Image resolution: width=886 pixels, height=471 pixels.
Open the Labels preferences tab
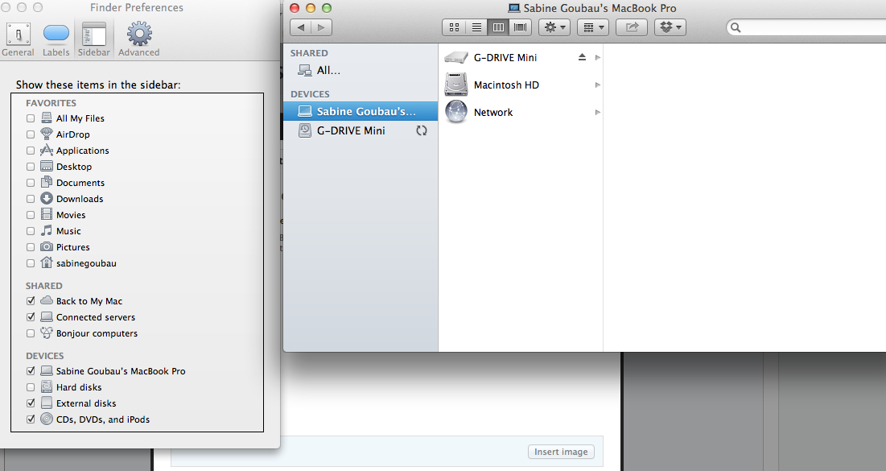point(56,39)
